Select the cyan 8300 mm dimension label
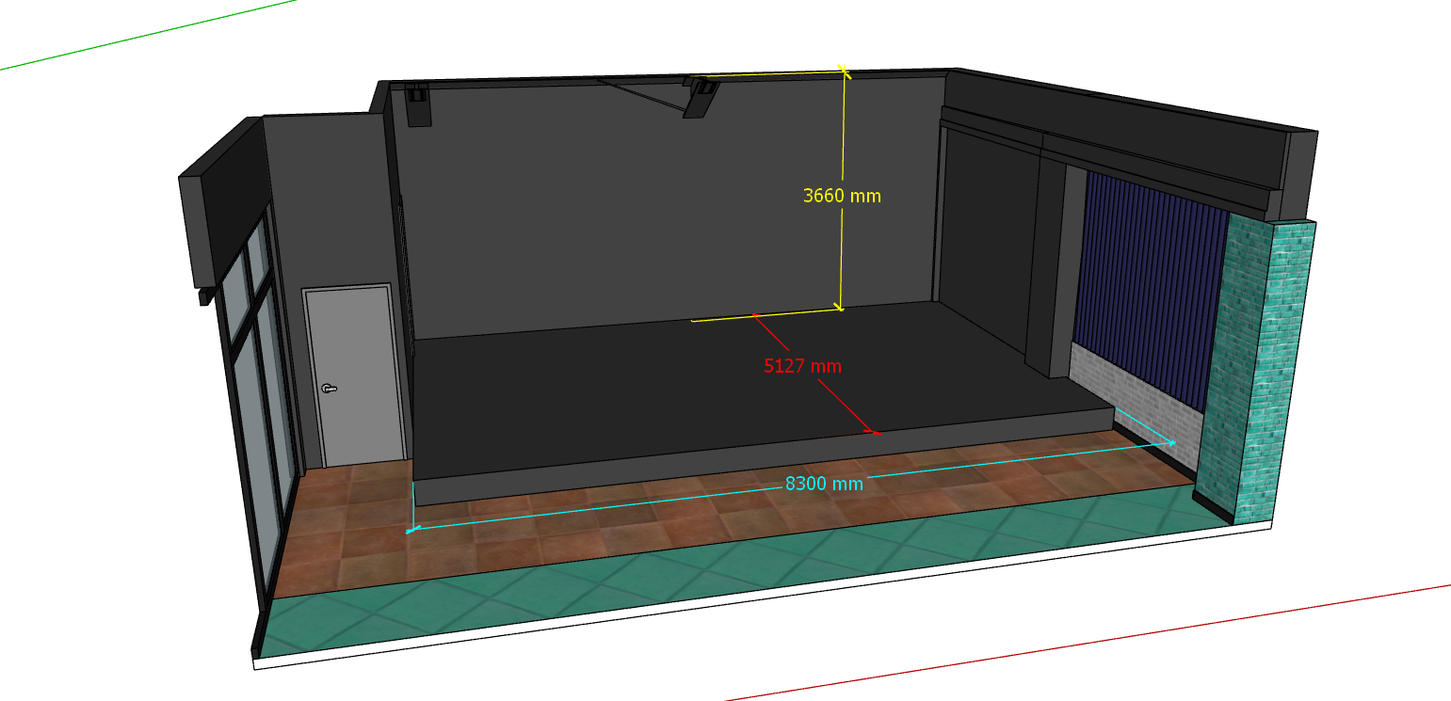Screen dimensions: 1451x701 (x=824, y=484)
